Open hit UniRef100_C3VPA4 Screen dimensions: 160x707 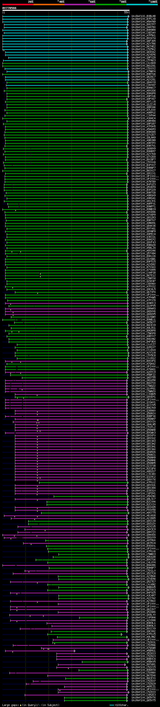tap(143, 116)
